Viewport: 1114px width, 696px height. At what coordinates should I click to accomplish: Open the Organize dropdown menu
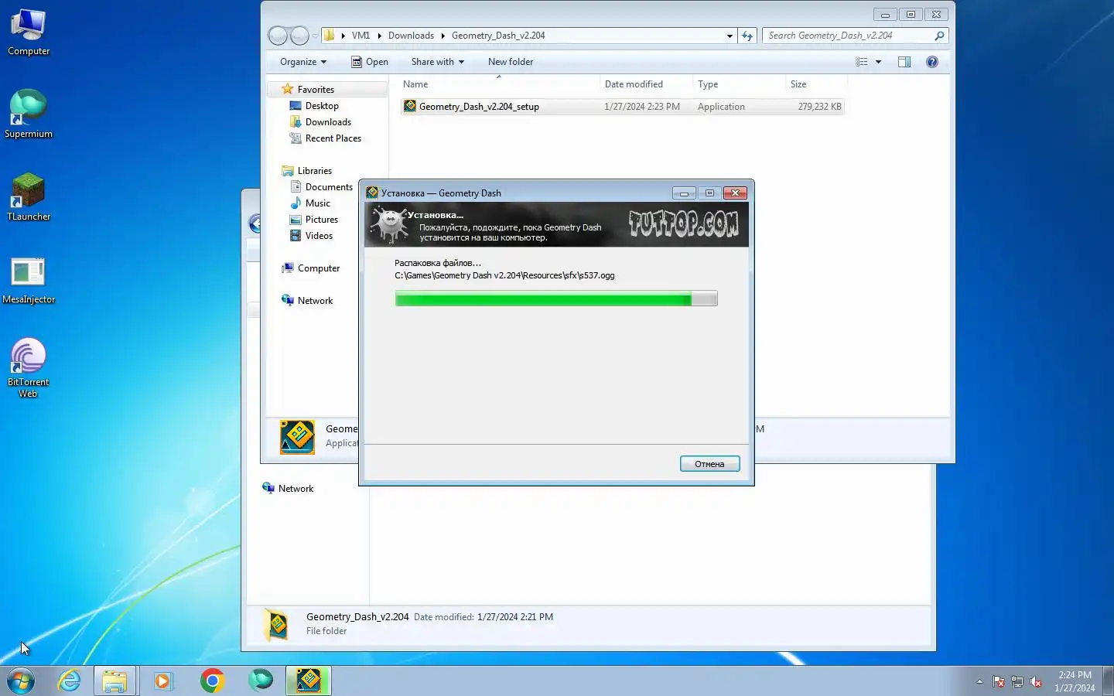(303, 62)
